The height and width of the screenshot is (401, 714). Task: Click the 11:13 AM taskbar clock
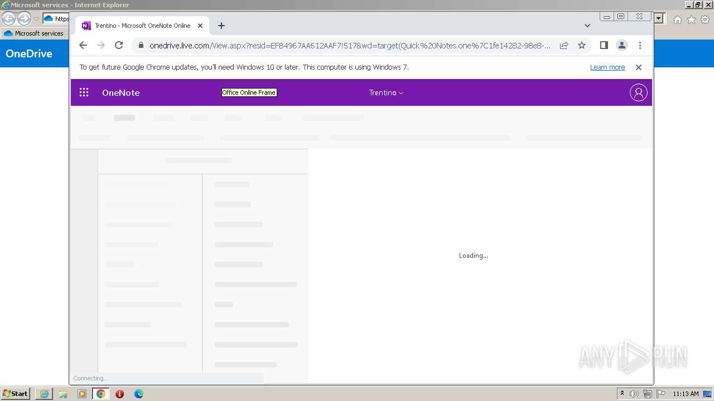pyautogui.click(x=686, y=394)
